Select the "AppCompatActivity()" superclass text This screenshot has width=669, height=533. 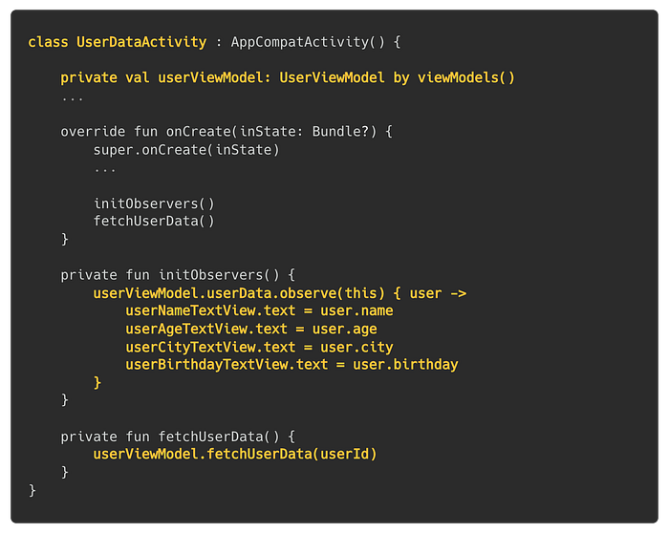[x=308, y=42]
